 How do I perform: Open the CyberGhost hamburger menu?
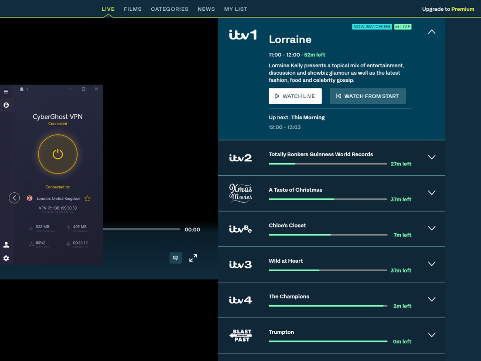[x=6, y=91]
